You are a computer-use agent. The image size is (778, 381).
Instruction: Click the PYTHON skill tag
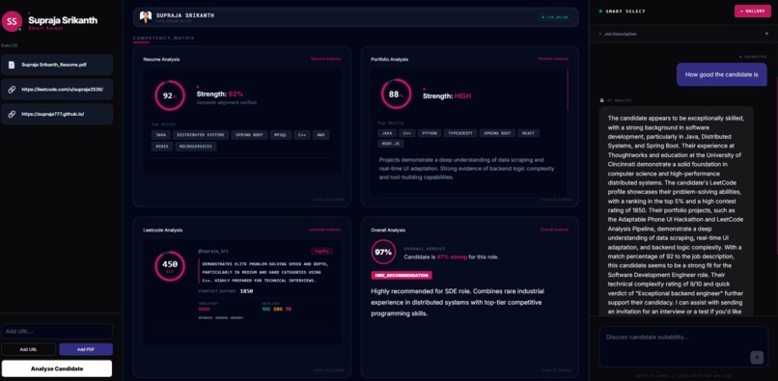coord(430,133)
